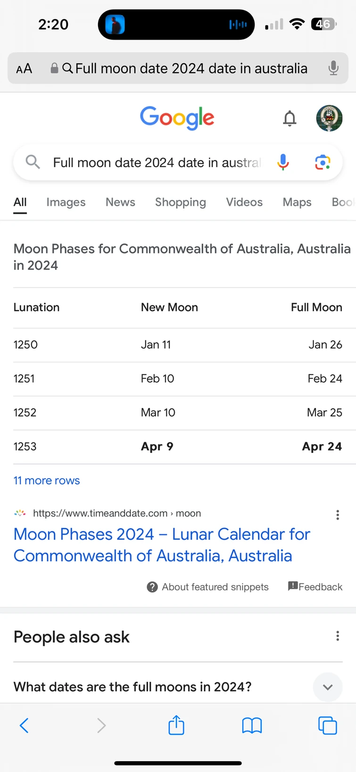356x772 pixels.
Task: Share this page using the share icon
Action: (176, 726)
